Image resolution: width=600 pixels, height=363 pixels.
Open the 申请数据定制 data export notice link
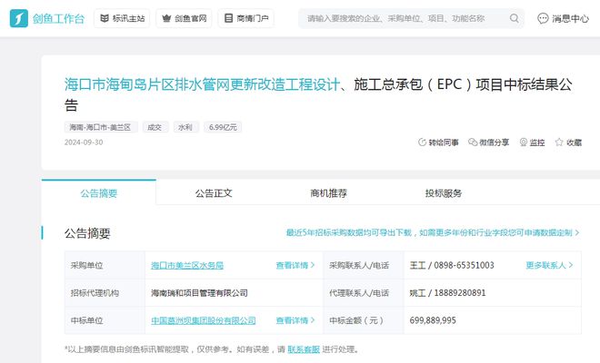click(429, 232)
